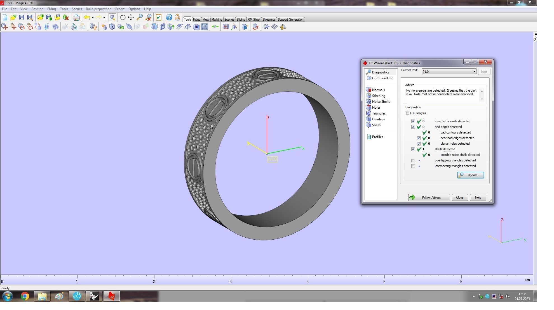Viewport: 554px width, 310px height.
Task: Click the Windows Start button
Action: [8, 296]
